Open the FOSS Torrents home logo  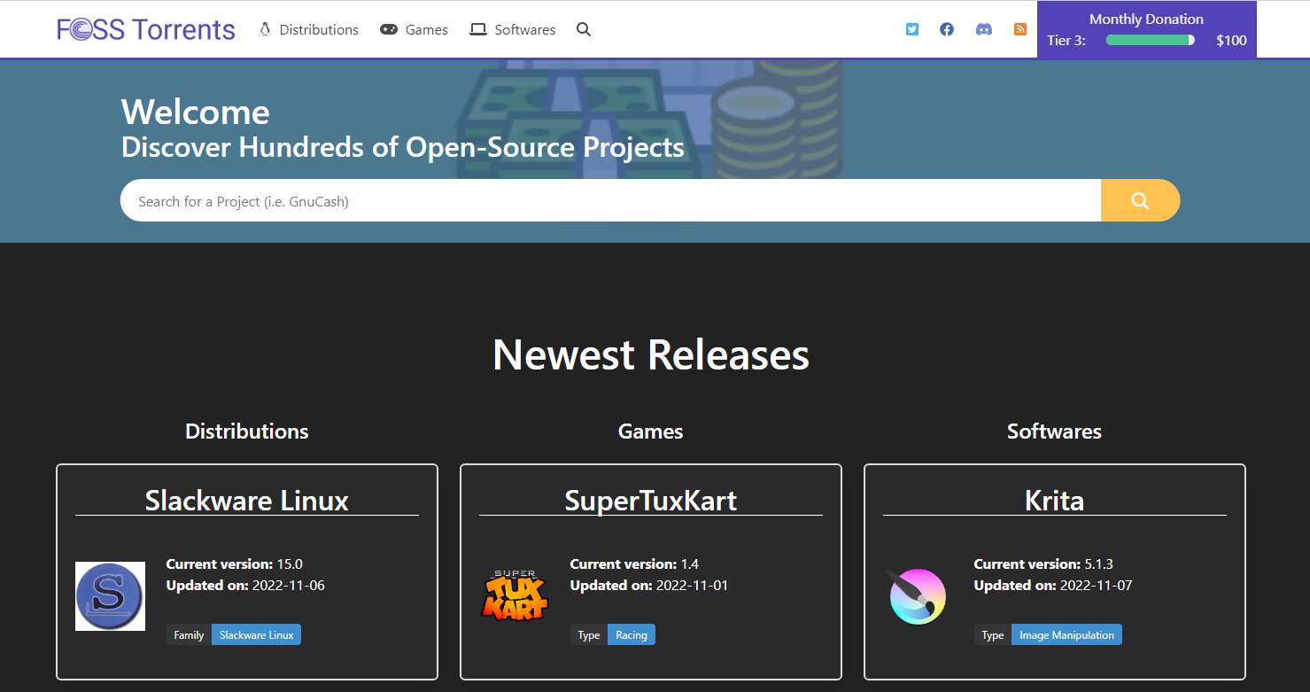click(146, 29)
